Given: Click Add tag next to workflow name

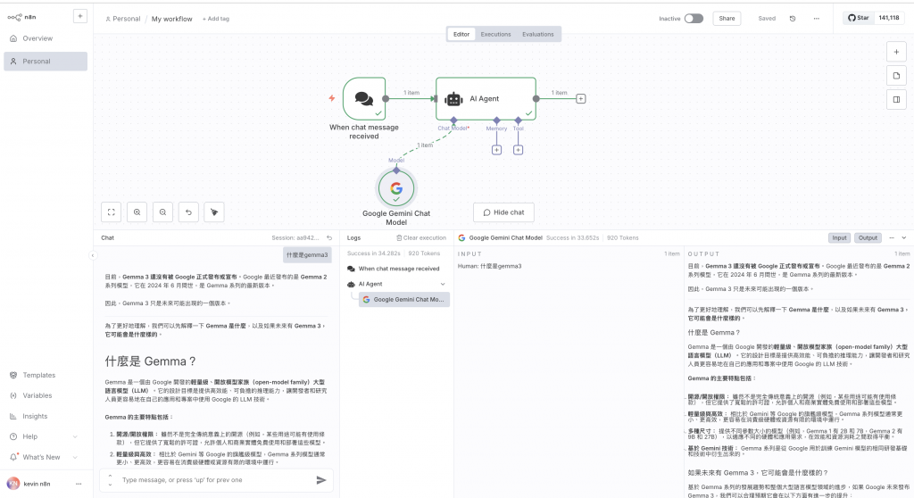Looking at the screenshot, I should tap(216, 19).
